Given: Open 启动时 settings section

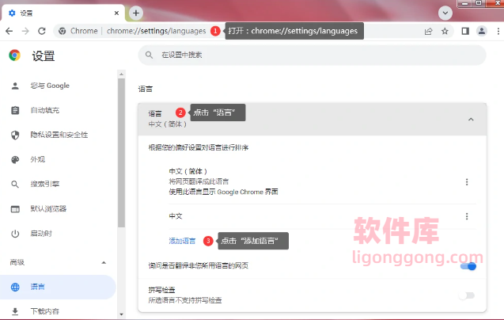Looking at the screenshot, I should (41, 234).
